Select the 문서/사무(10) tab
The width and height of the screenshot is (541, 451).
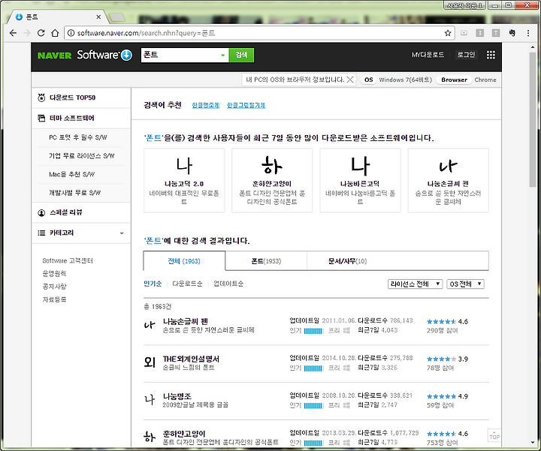pyautogui.click(x=347, y=261)
